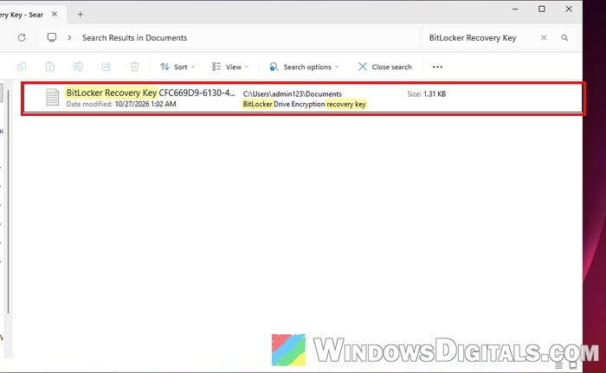The image size is (606, 373).
Task: Click the Delete trash icon
Action: coord(134,67)
